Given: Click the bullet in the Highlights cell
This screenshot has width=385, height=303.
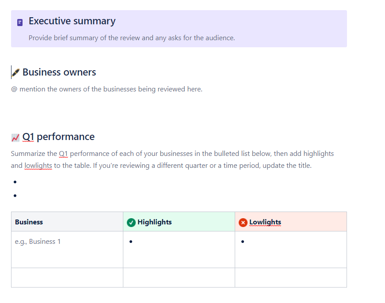Looking at the screenshot, I should click(131, 242).
